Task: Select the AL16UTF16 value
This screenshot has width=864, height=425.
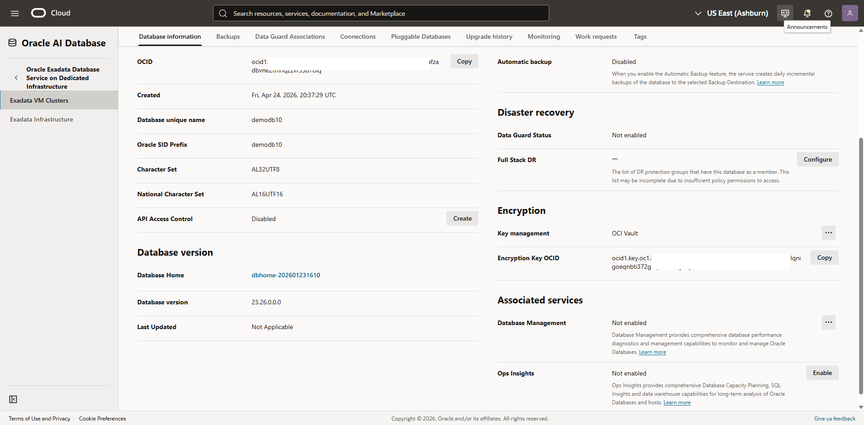Action: coord(267,194)
